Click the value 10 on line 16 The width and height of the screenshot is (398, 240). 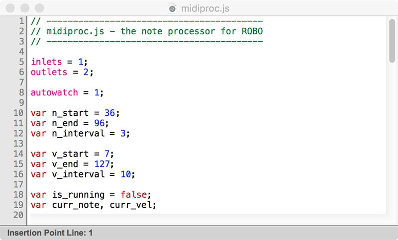[x=126, y=174]
